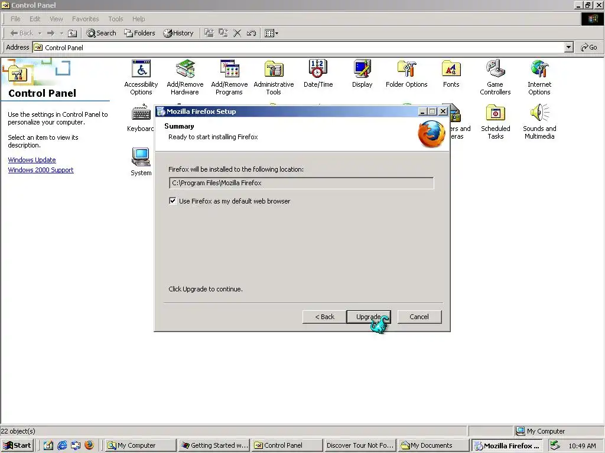Click Upgrade in Firefox Setup

pos(369,317)
